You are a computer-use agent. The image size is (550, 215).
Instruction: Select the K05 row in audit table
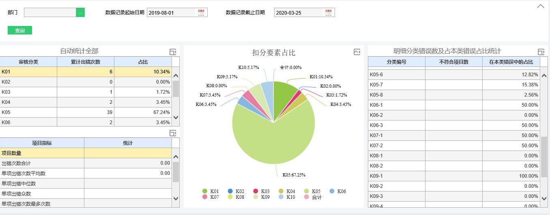(x=86, y=112)
